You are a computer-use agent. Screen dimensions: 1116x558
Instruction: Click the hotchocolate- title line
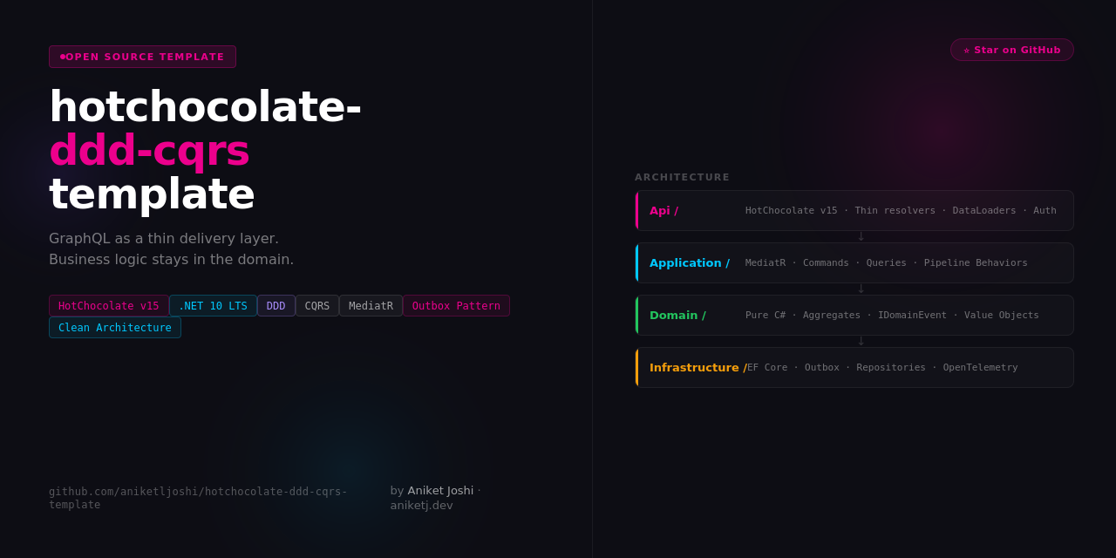[205, 106]
